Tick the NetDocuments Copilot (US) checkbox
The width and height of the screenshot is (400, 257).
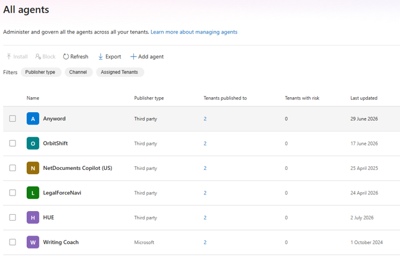point(12,168)
